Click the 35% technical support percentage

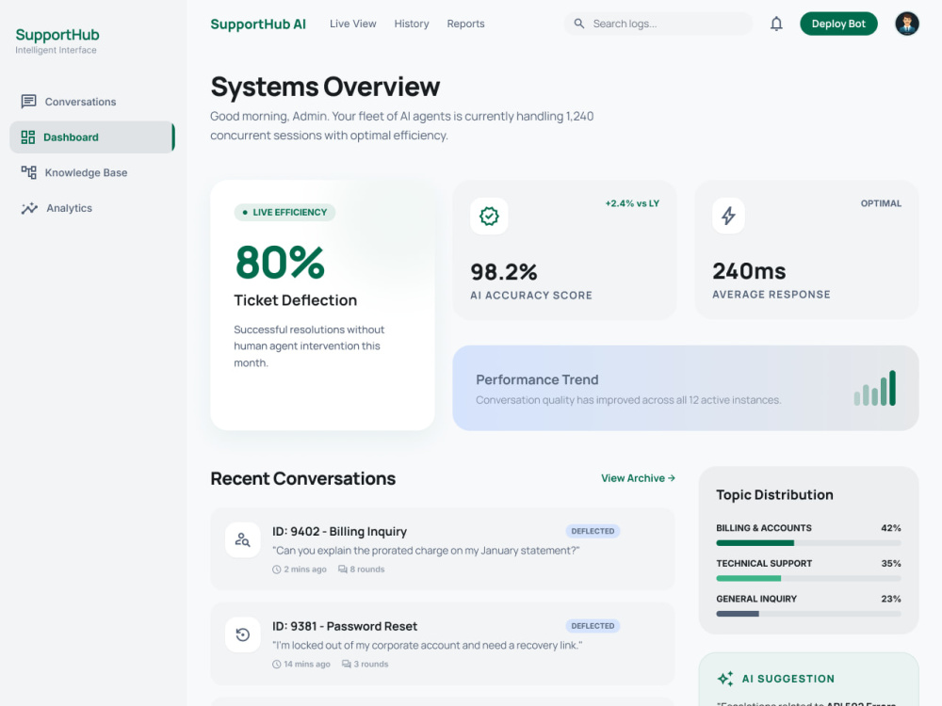pos(890,564)
